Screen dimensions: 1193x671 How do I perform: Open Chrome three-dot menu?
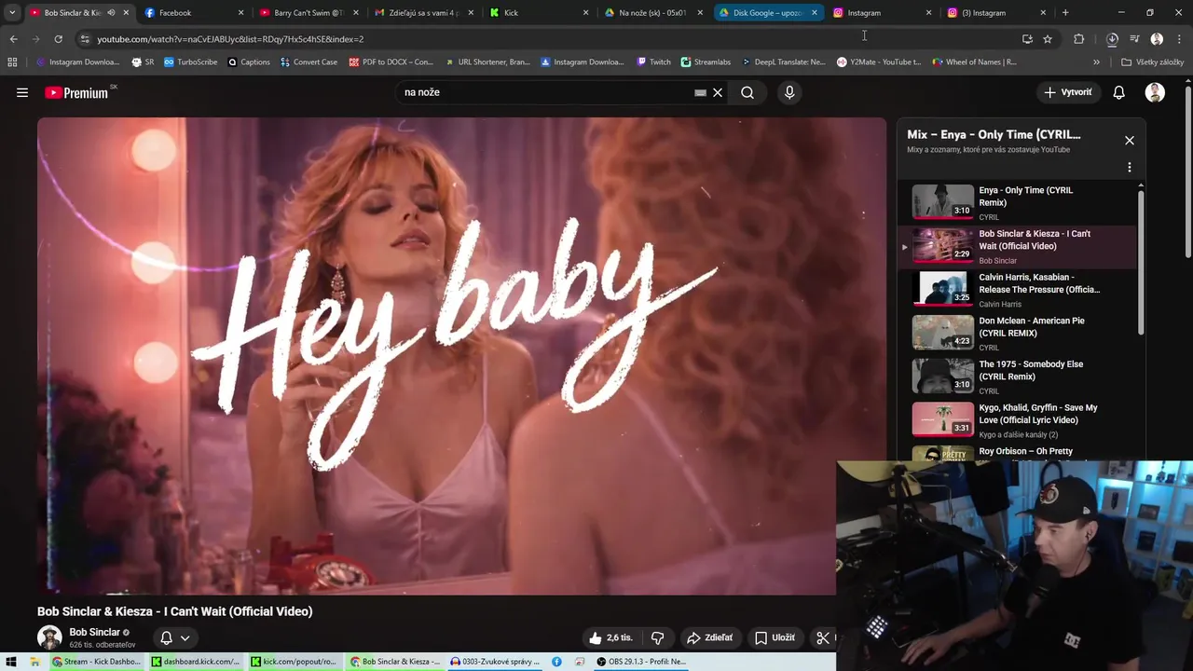(x=1179, y=39)
